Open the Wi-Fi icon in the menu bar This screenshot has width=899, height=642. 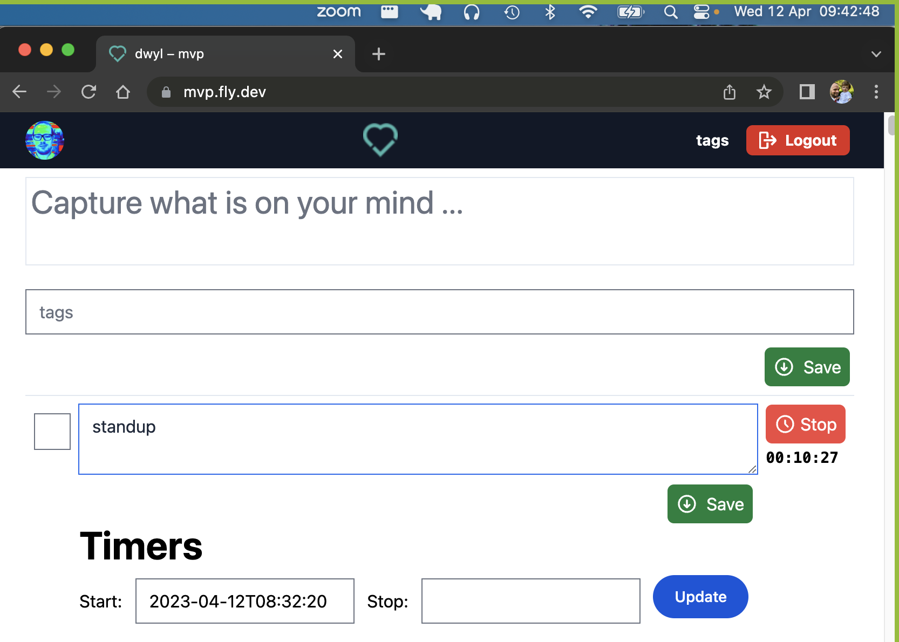(x=589, y=11)
